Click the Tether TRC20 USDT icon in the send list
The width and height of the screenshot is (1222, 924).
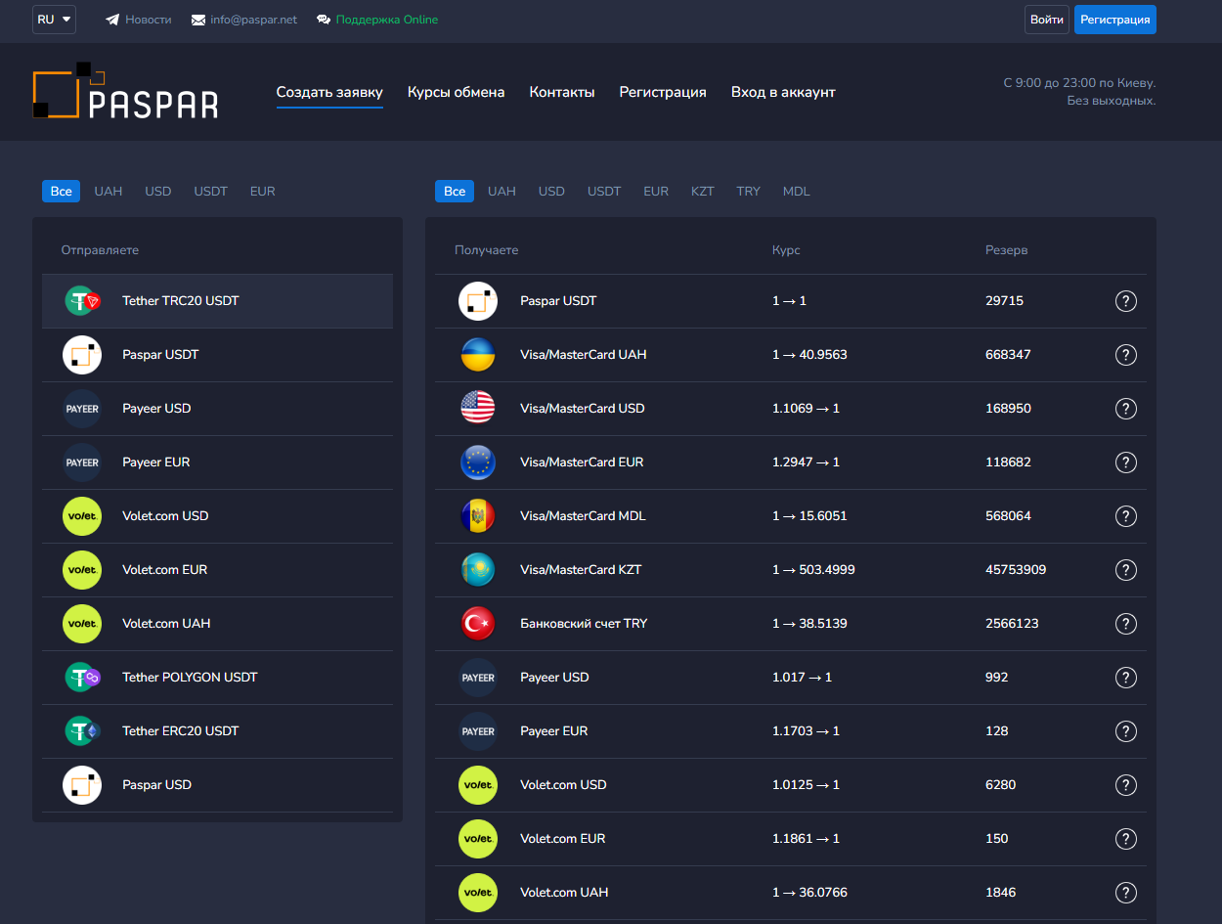(83, 301)
